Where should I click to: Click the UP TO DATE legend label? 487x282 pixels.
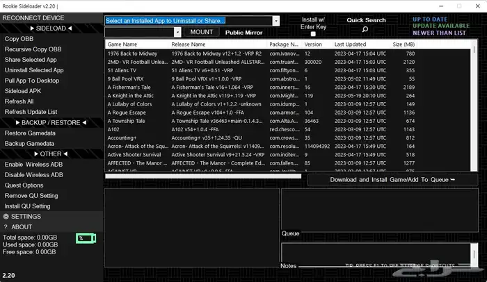[430, 19]
